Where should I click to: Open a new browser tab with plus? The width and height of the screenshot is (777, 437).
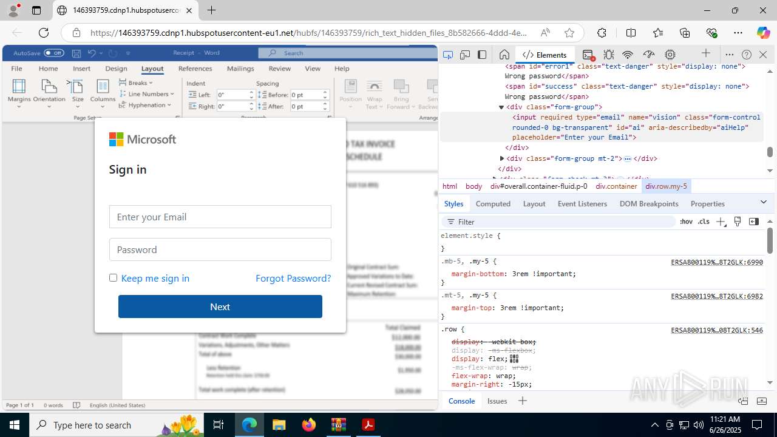point(211,10)
